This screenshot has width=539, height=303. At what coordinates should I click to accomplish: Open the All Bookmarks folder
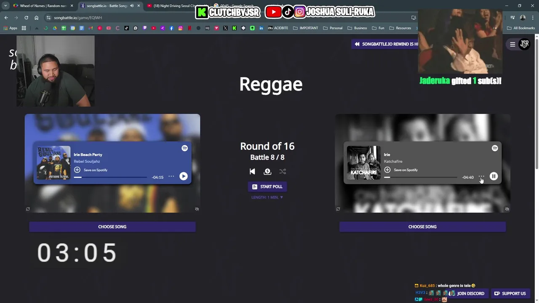click(x=521, y=28)
